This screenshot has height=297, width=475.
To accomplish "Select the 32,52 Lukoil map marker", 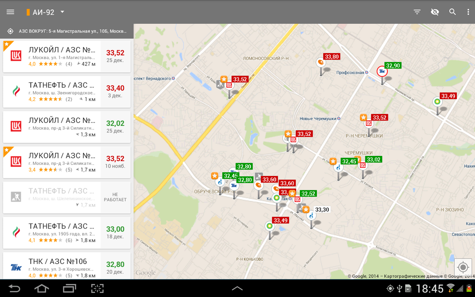I will point(298,199).
